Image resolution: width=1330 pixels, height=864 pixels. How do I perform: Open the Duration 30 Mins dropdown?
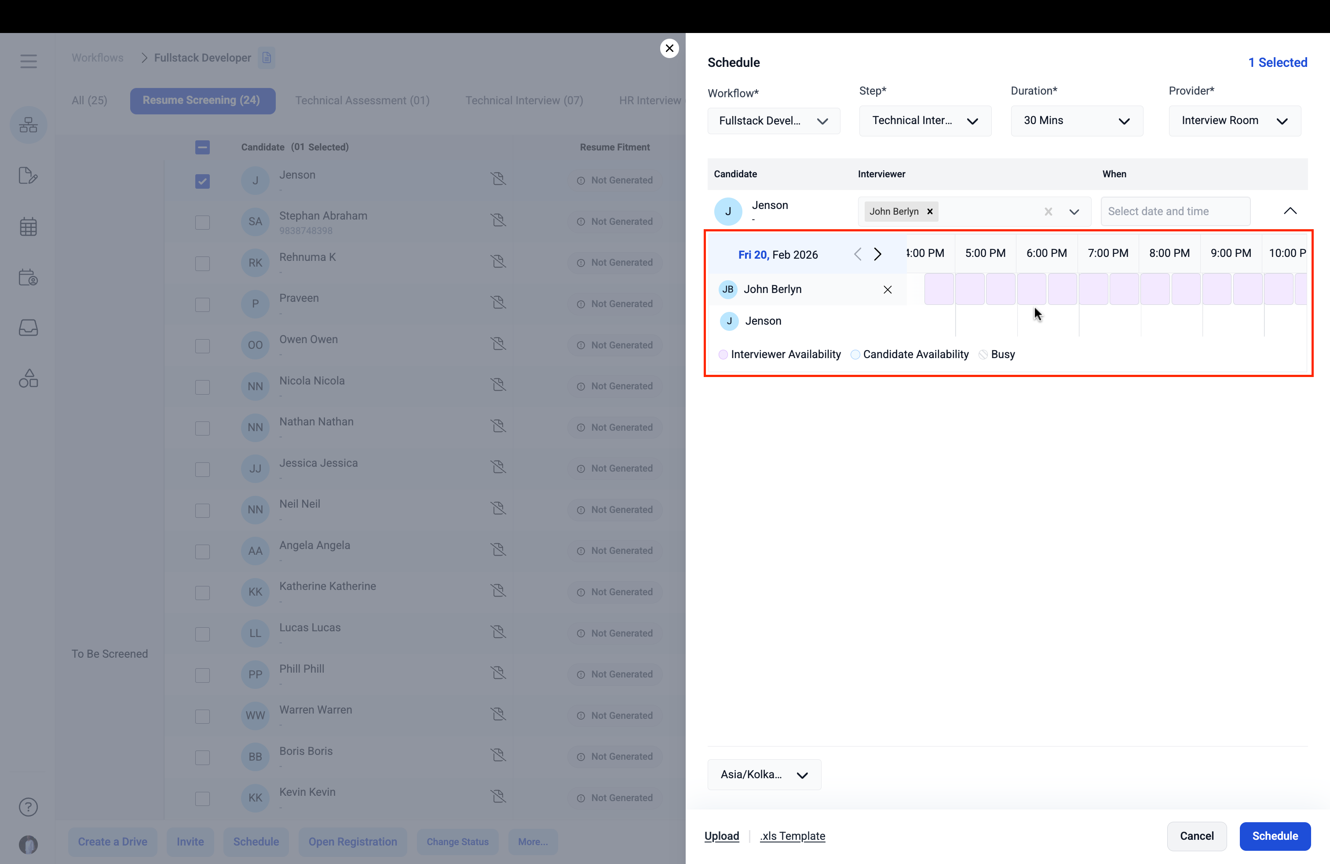pos(1076,121)
